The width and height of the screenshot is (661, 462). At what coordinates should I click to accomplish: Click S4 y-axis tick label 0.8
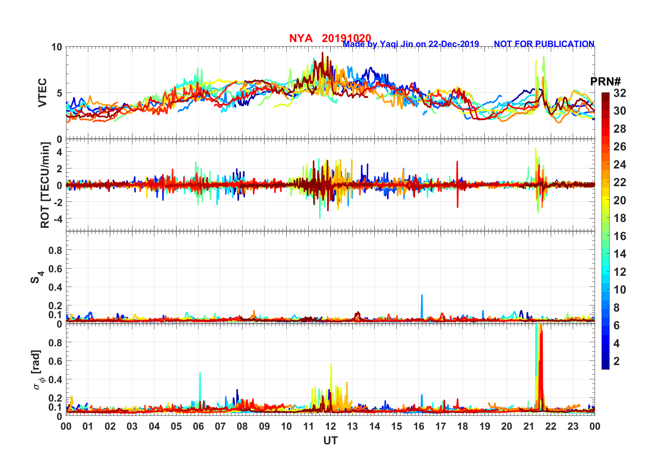56,250
